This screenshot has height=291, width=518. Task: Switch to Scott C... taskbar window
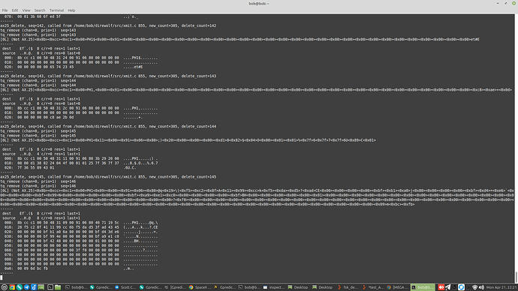pyautogui.click(x=125, y=287)
